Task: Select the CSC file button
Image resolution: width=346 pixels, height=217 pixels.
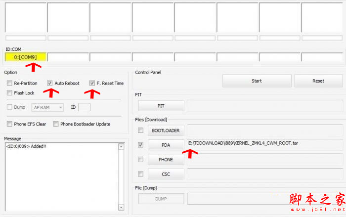Action: tap(166, 174)
